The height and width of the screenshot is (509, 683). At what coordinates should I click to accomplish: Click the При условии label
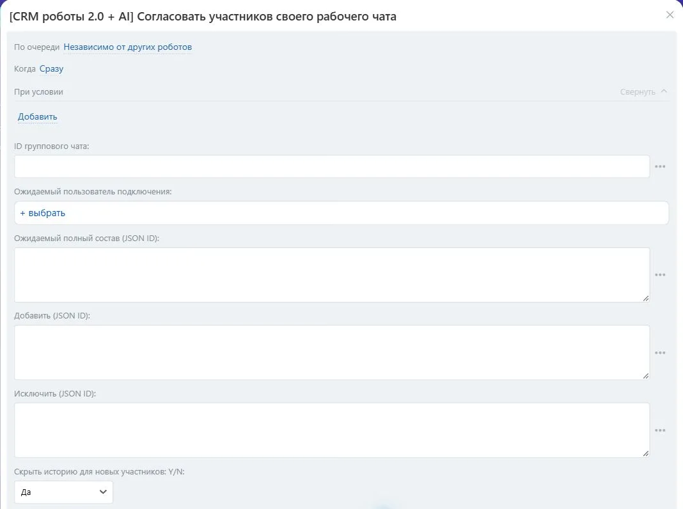coord(38,92)
